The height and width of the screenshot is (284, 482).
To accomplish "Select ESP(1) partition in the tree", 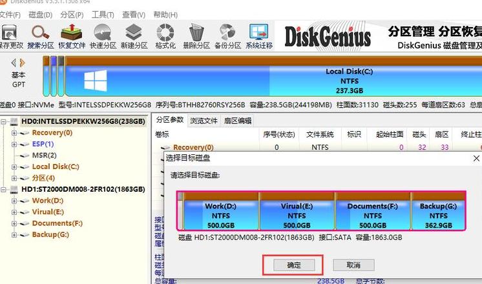I will [43, 144].
